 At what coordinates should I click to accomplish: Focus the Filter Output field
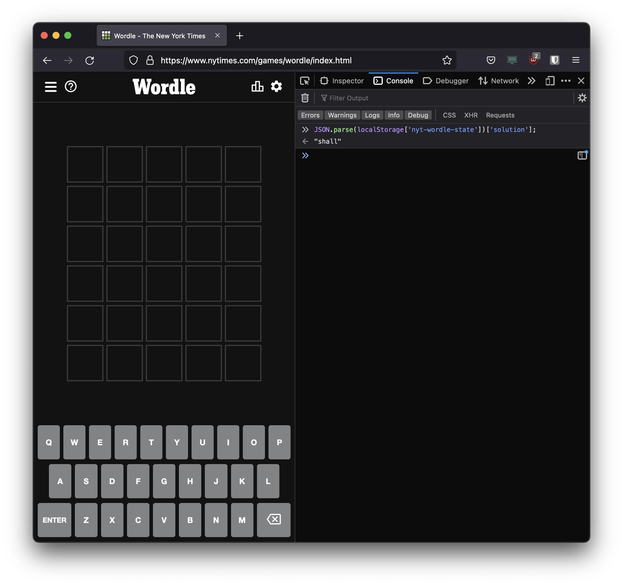pos(445,98)
